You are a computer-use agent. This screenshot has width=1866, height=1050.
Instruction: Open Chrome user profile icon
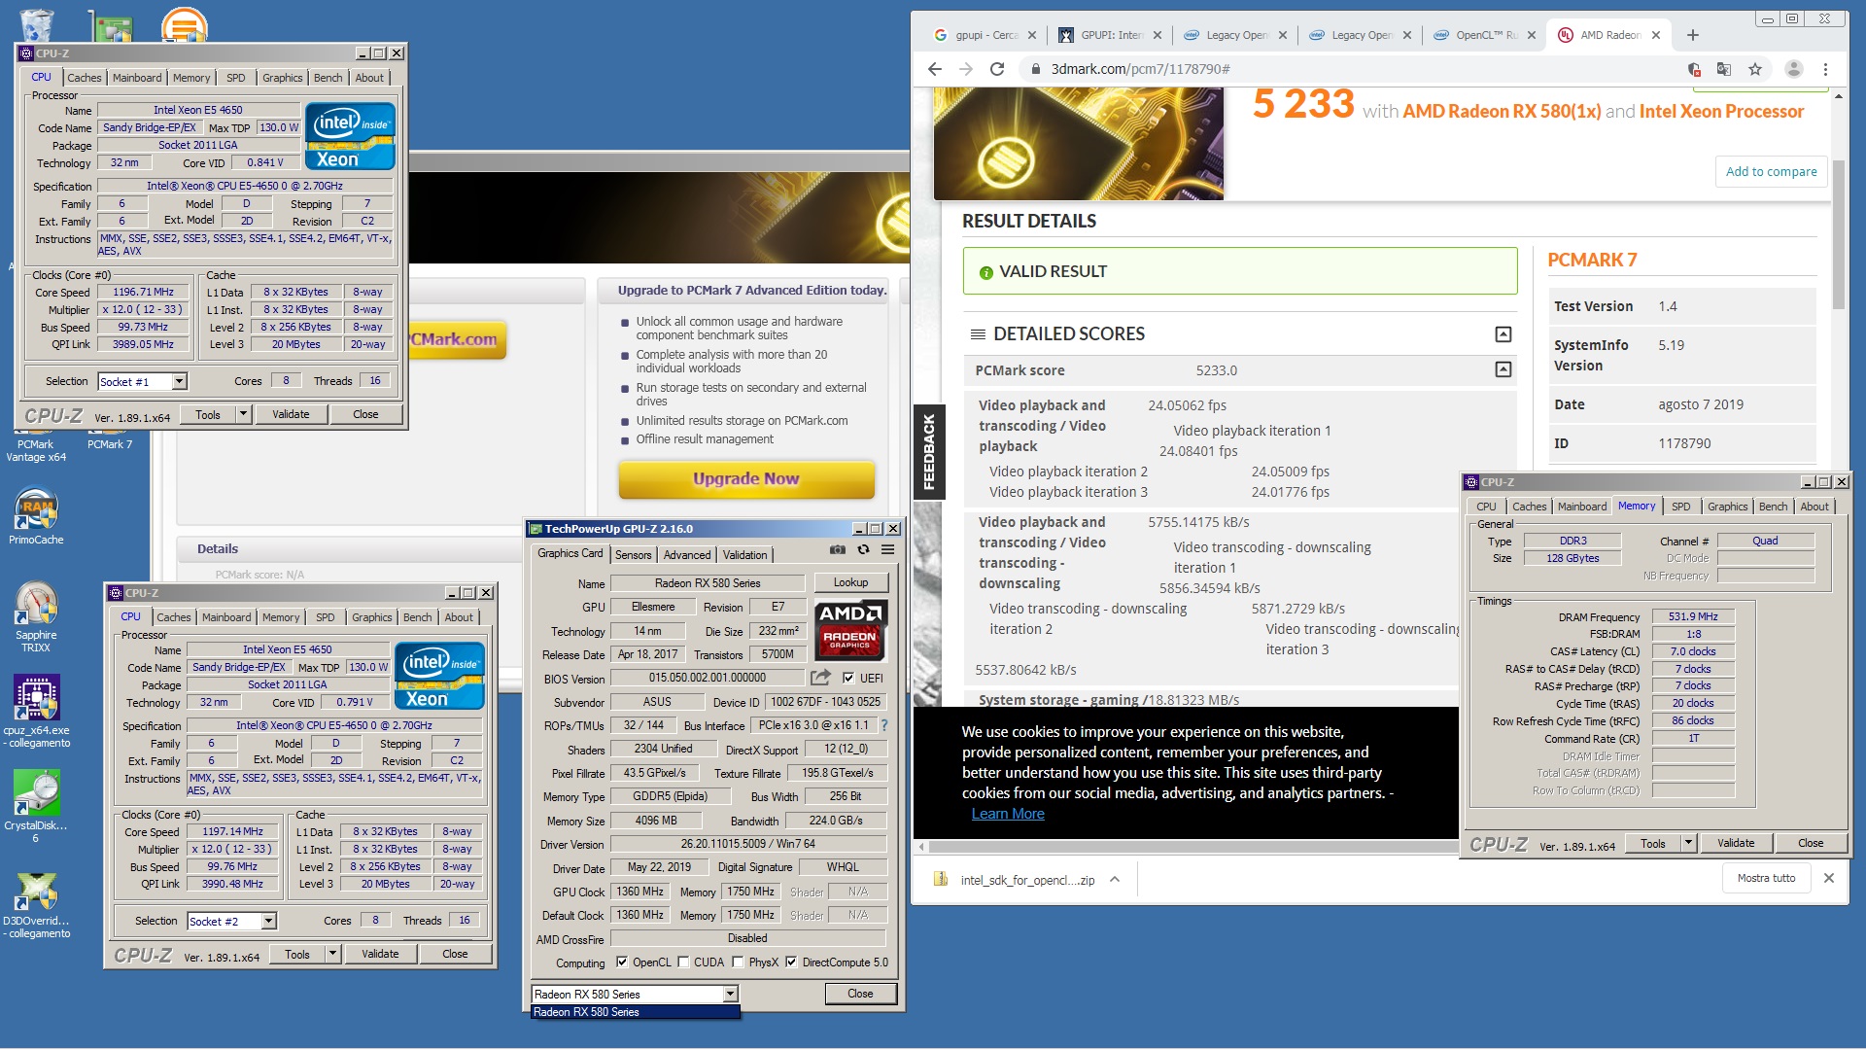pos(1794,69)
